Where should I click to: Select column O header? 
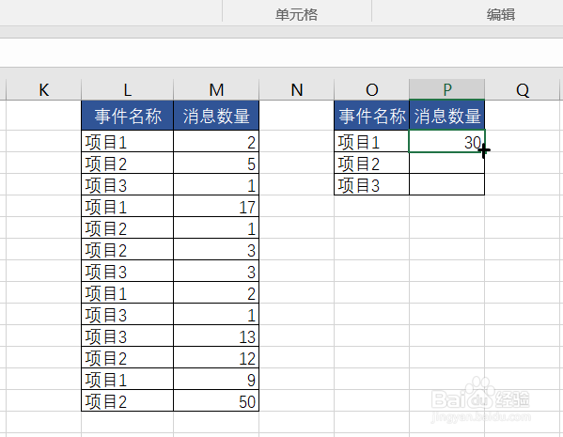point(371,90)
